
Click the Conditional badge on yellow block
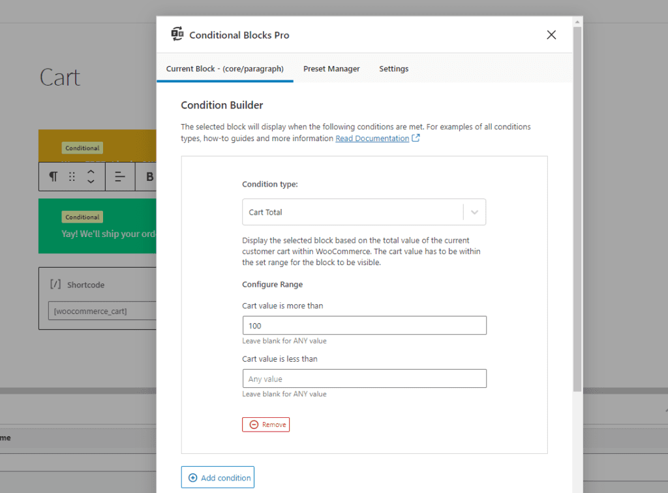click(x=82, y=148)
